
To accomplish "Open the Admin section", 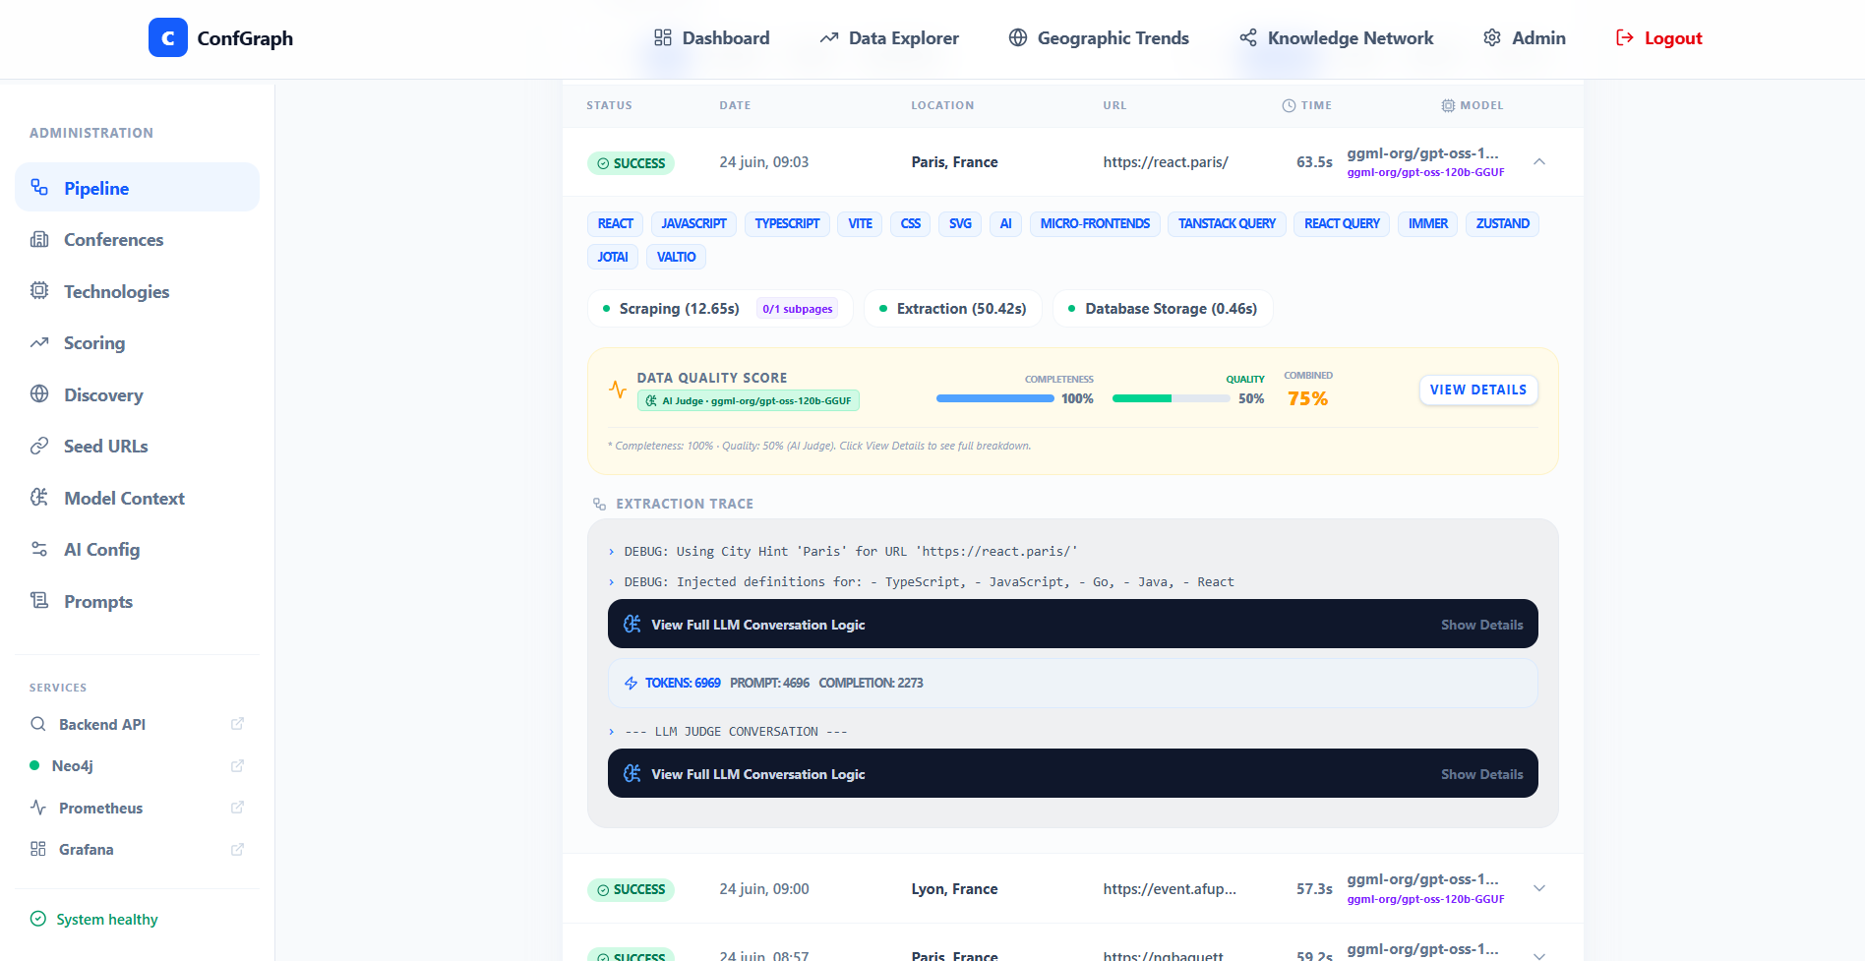I will pos(1524,38).
